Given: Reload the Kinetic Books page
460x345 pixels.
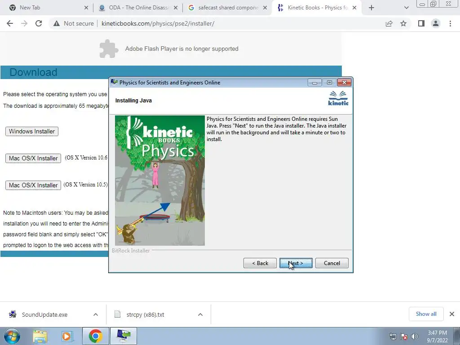Looking at the screenshot, I should coord(39,23).
